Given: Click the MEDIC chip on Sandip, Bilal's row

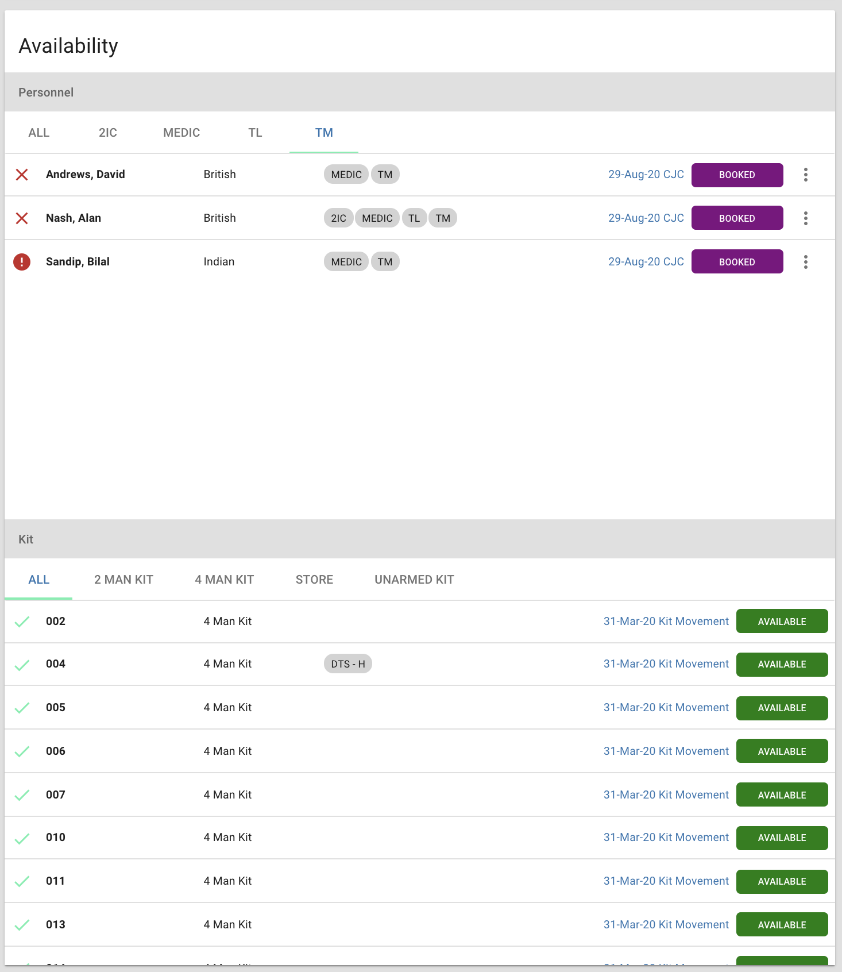Looking at the screenshot, I should point(346,262).
